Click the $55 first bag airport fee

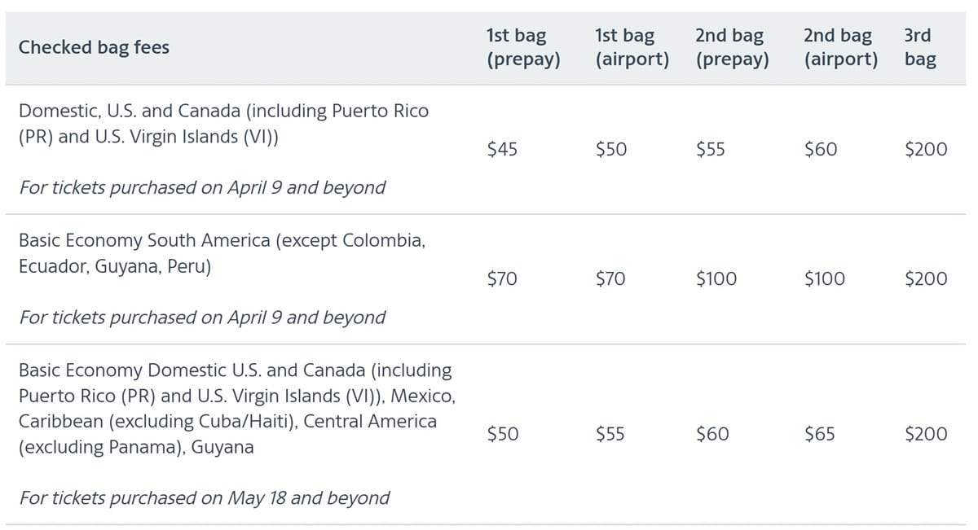click(610, 435)
